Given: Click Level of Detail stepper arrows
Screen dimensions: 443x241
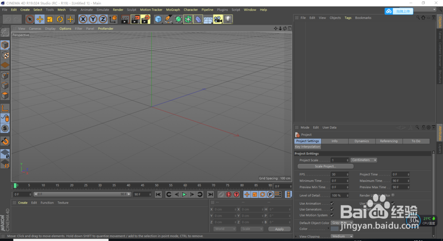Looking at the screenshot, I should coord(347,195).
